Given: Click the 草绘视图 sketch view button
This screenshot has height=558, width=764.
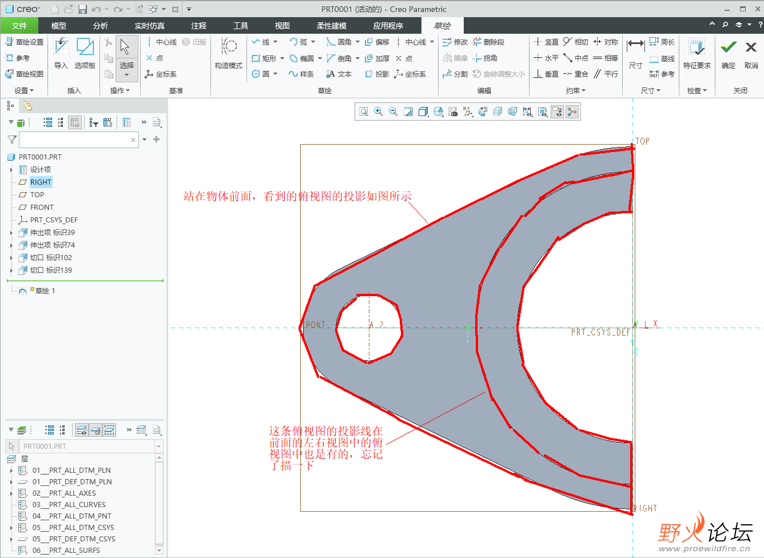Looking at the screenshot, I should click(25, 74).
